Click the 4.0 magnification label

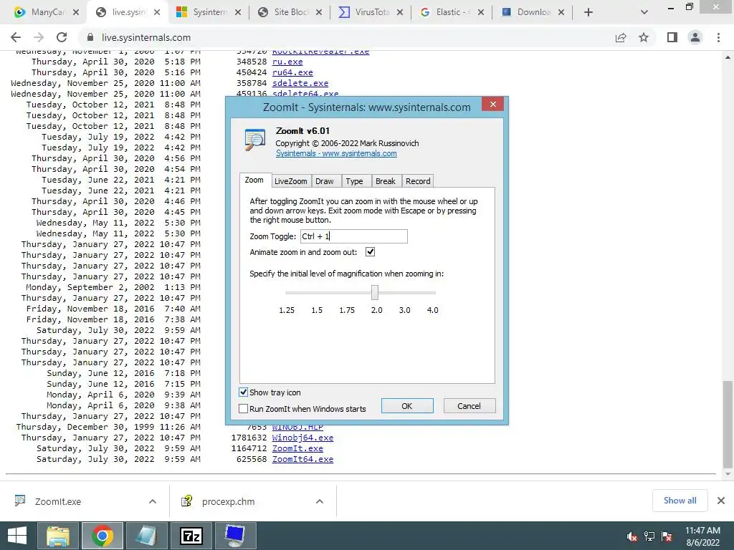pyautogui.click(x=432, y=310)
